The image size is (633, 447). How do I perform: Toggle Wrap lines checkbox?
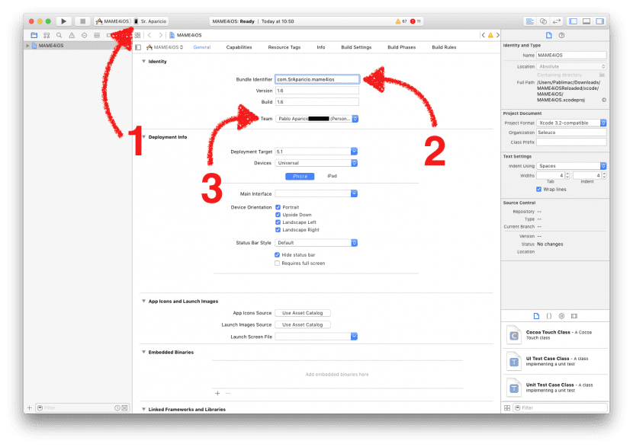pyautogui.click(x=538, y=190)
